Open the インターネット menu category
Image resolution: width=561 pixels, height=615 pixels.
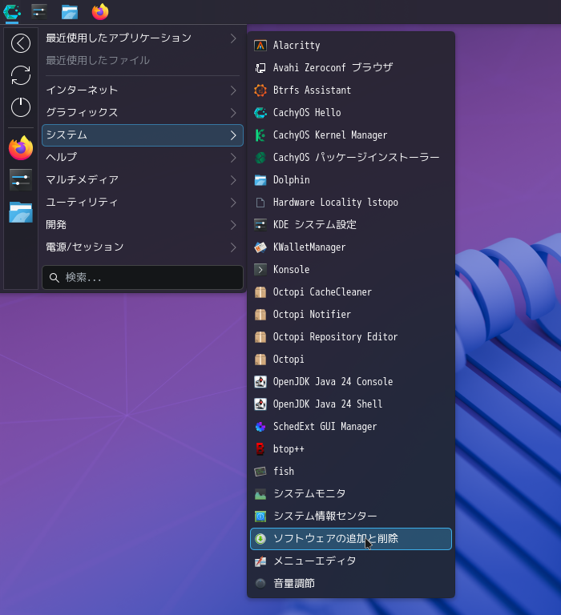[143, 90]
